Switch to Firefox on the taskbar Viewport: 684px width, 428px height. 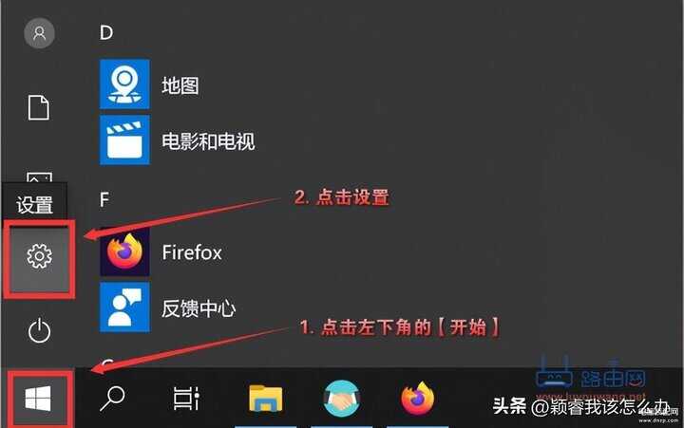point(417,399)
